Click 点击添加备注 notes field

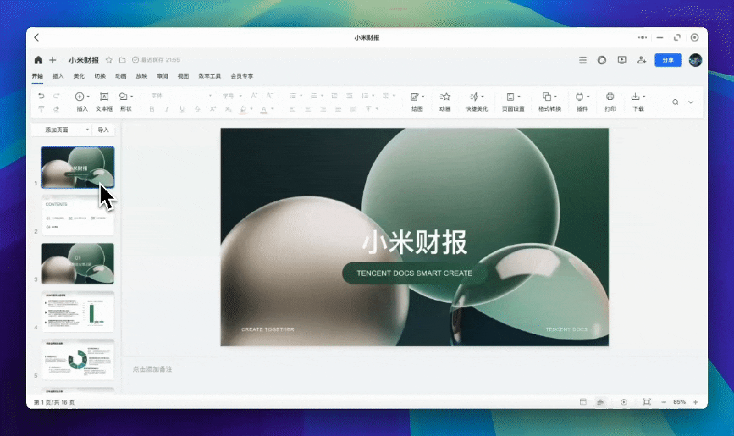point(152,369)
